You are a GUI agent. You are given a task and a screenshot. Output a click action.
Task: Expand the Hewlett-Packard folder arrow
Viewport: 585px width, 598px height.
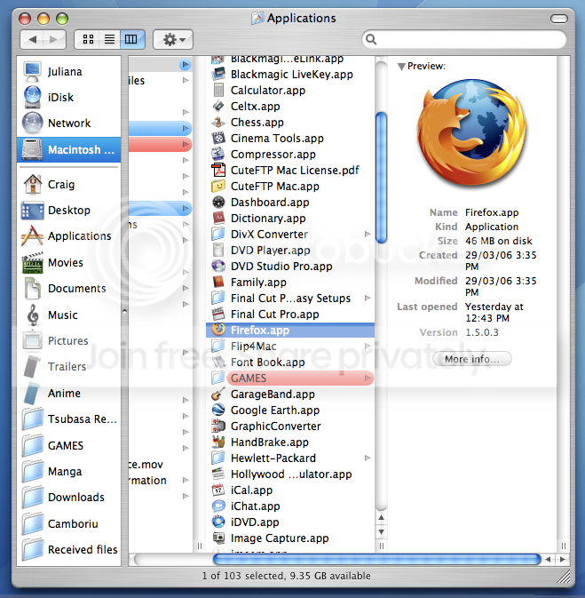tap(368, 458)
